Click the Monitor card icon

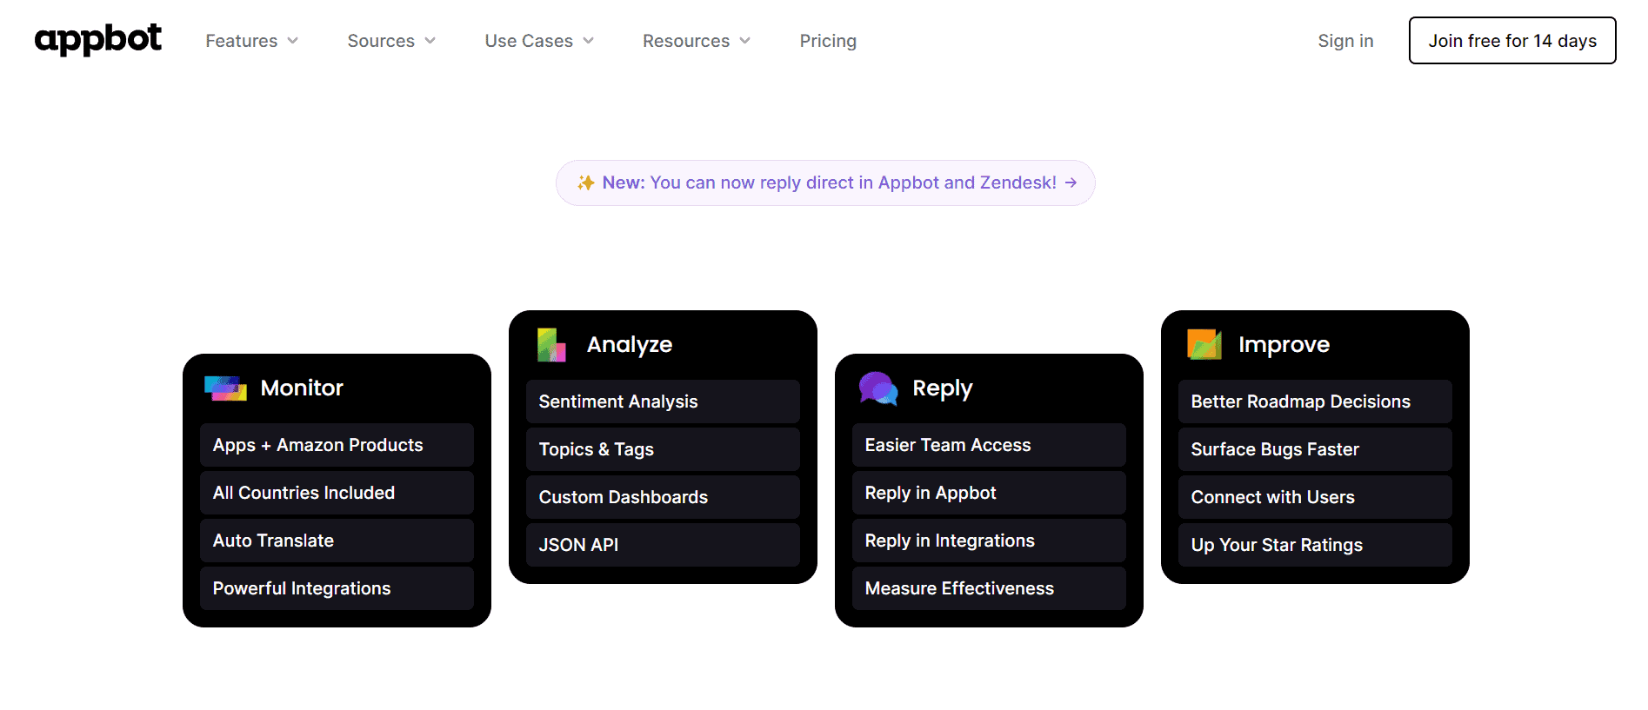click(x=225, y=388)
